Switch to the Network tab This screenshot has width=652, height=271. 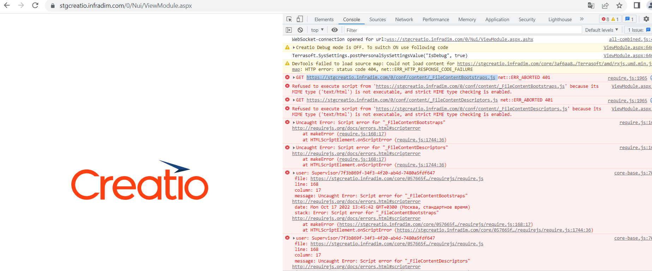404,19
